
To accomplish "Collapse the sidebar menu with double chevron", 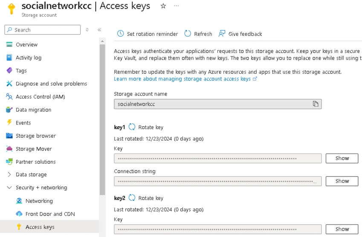I will [99, 30].
